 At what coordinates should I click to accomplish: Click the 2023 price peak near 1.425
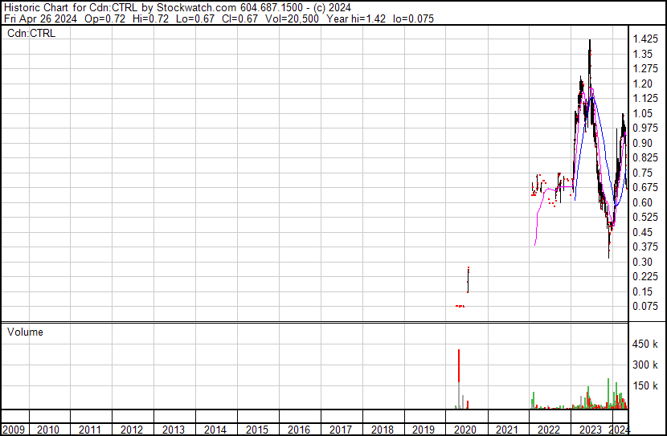pos(590,43)
